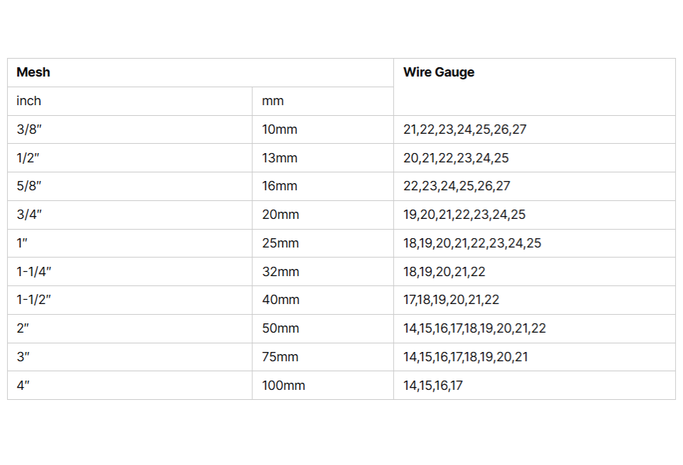Select wire gauge 21,22,23,24,25,26,27 cell
683x465 pixels.
click(534, 129)
